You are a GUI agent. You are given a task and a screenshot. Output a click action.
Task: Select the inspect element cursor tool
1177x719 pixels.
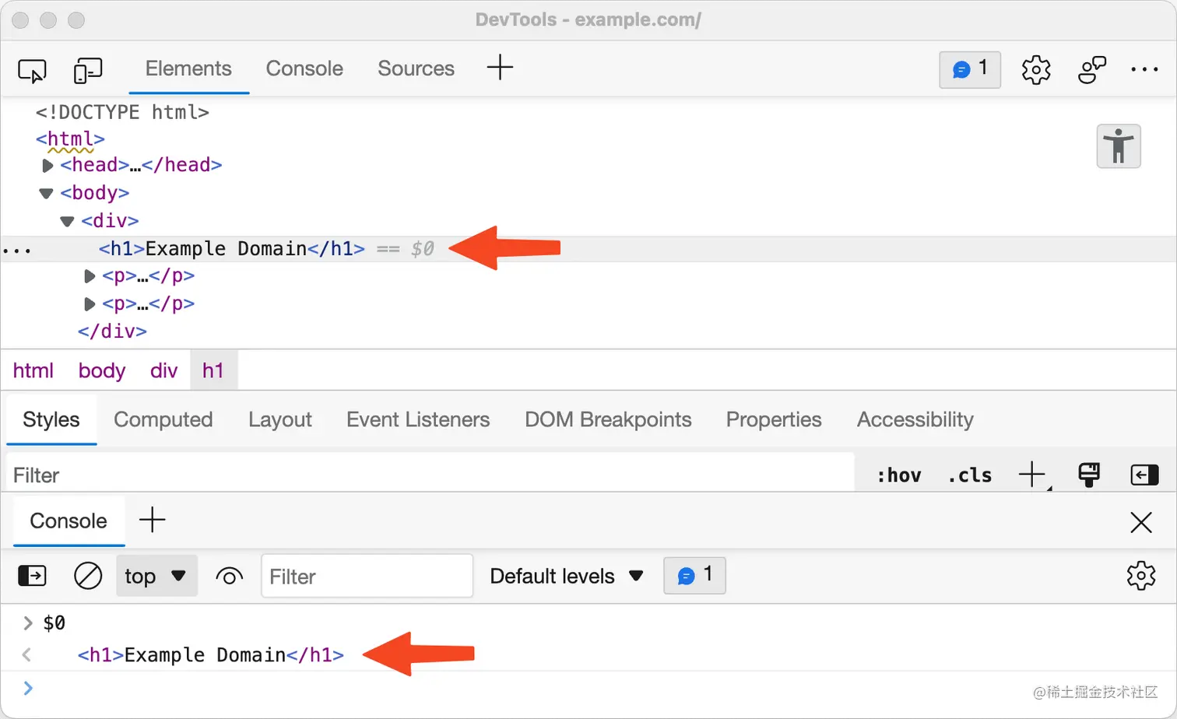[31, 70]
